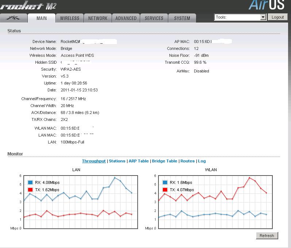291x248 pixels.
Task: Show the Throughput monitor view
Action: (94, 161)
